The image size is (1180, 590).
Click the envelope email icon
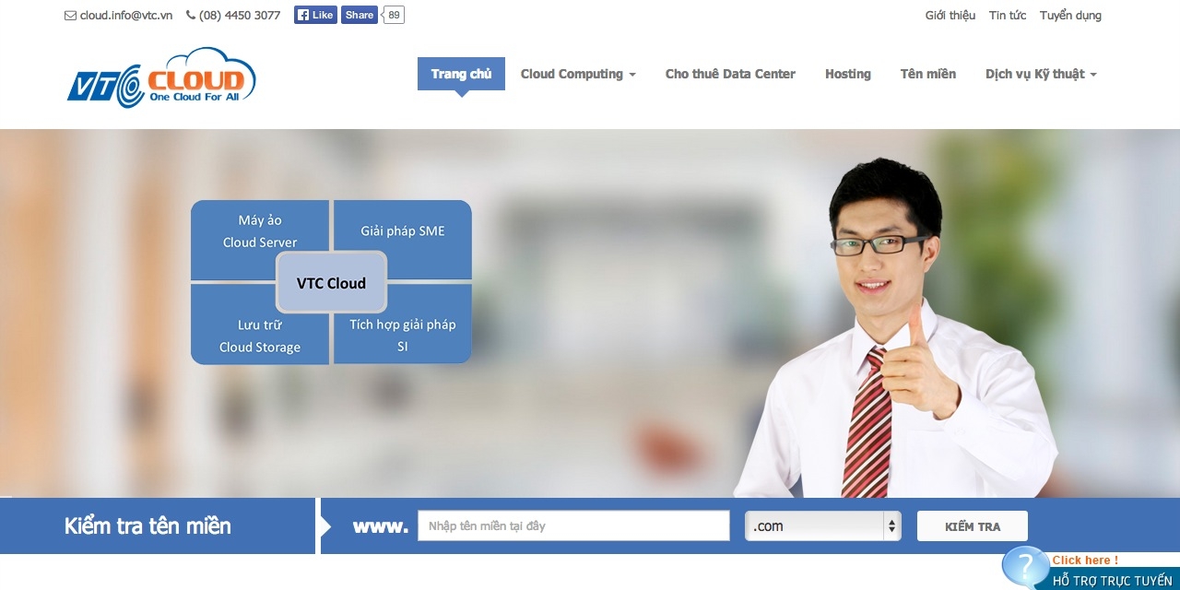[70, 16]
